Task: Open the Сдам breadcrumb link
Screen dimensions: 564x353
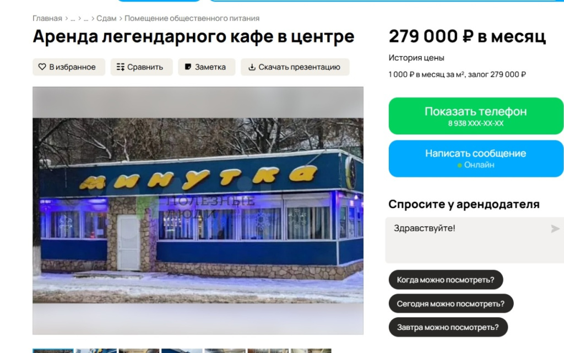Action: tap(106, 18)
